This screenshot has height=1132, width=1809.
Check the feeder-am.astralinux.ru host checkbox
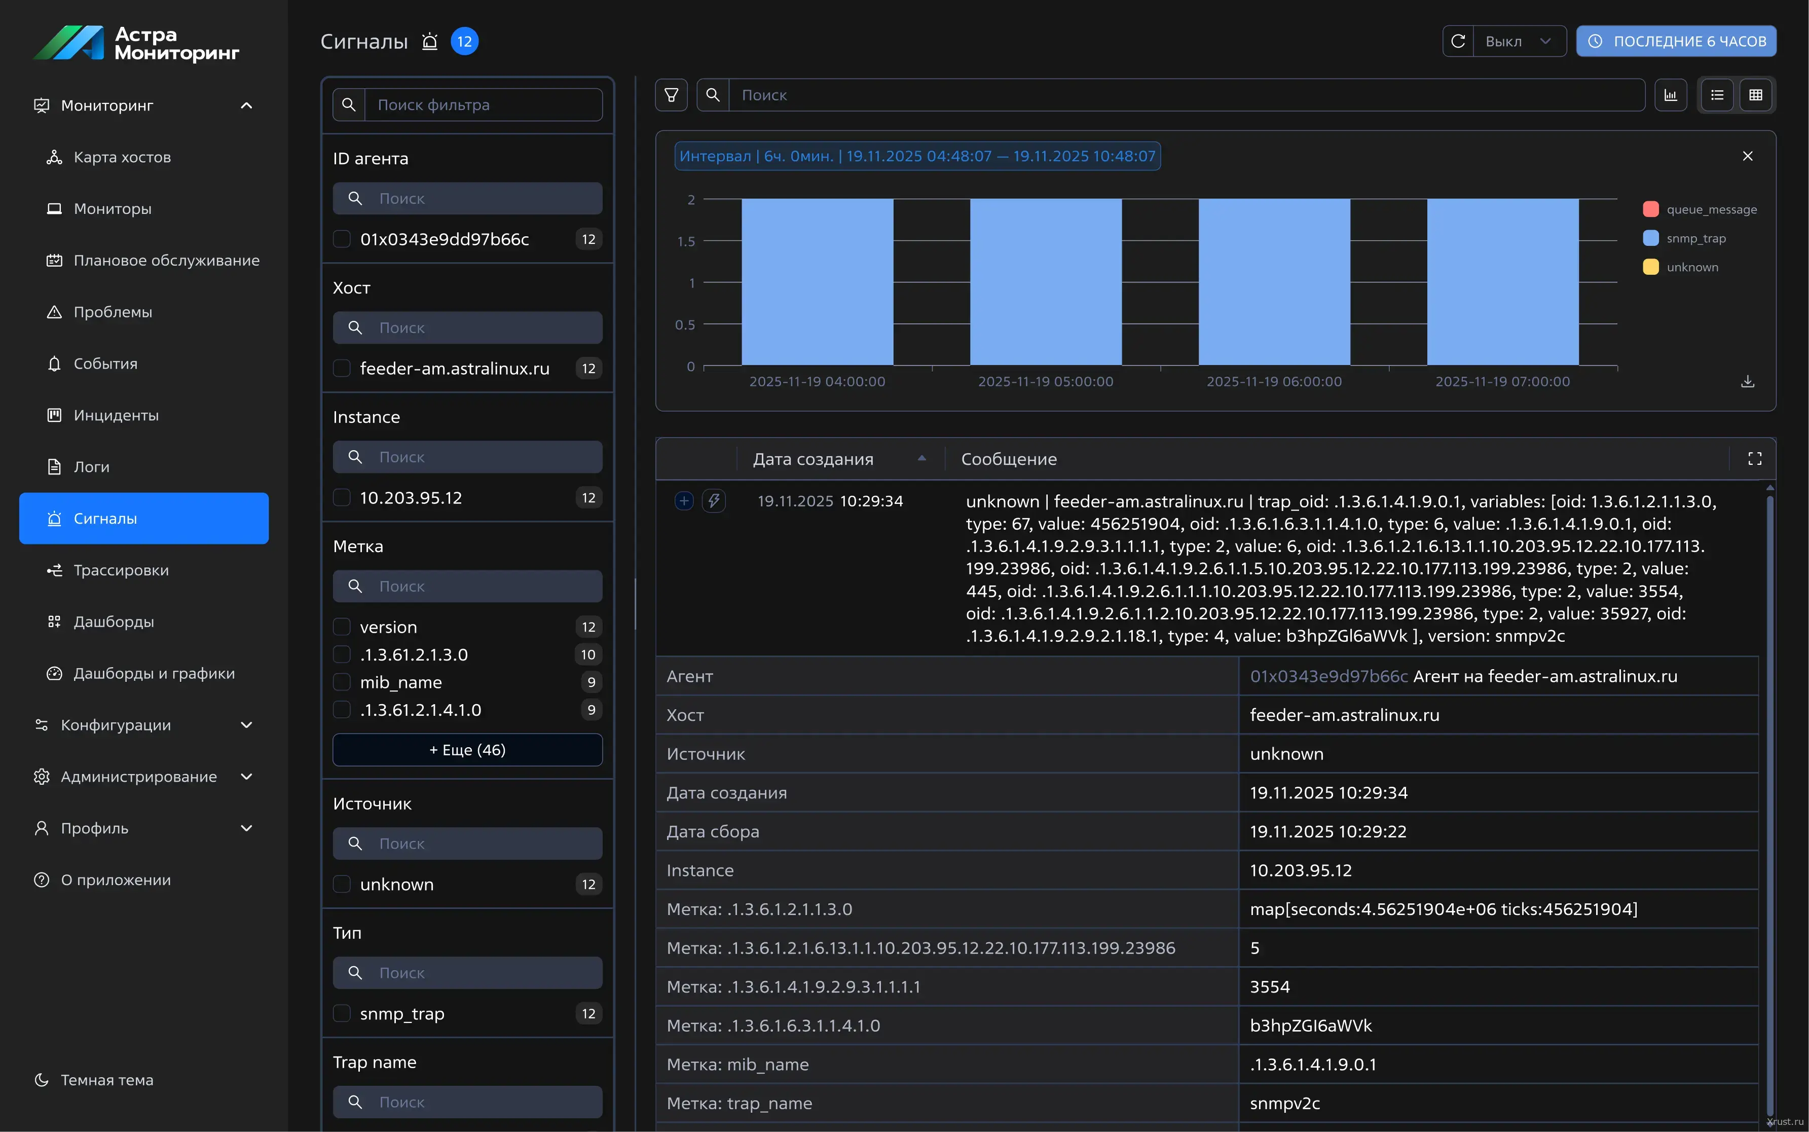[x=342, y=369]
